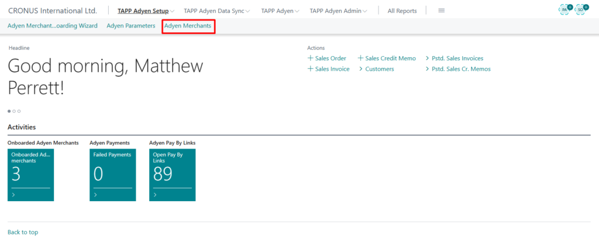Viewport: 599px width, 249px height.
Task: Click arrow icon on Open Pay By Links tile
Action: 156,195
